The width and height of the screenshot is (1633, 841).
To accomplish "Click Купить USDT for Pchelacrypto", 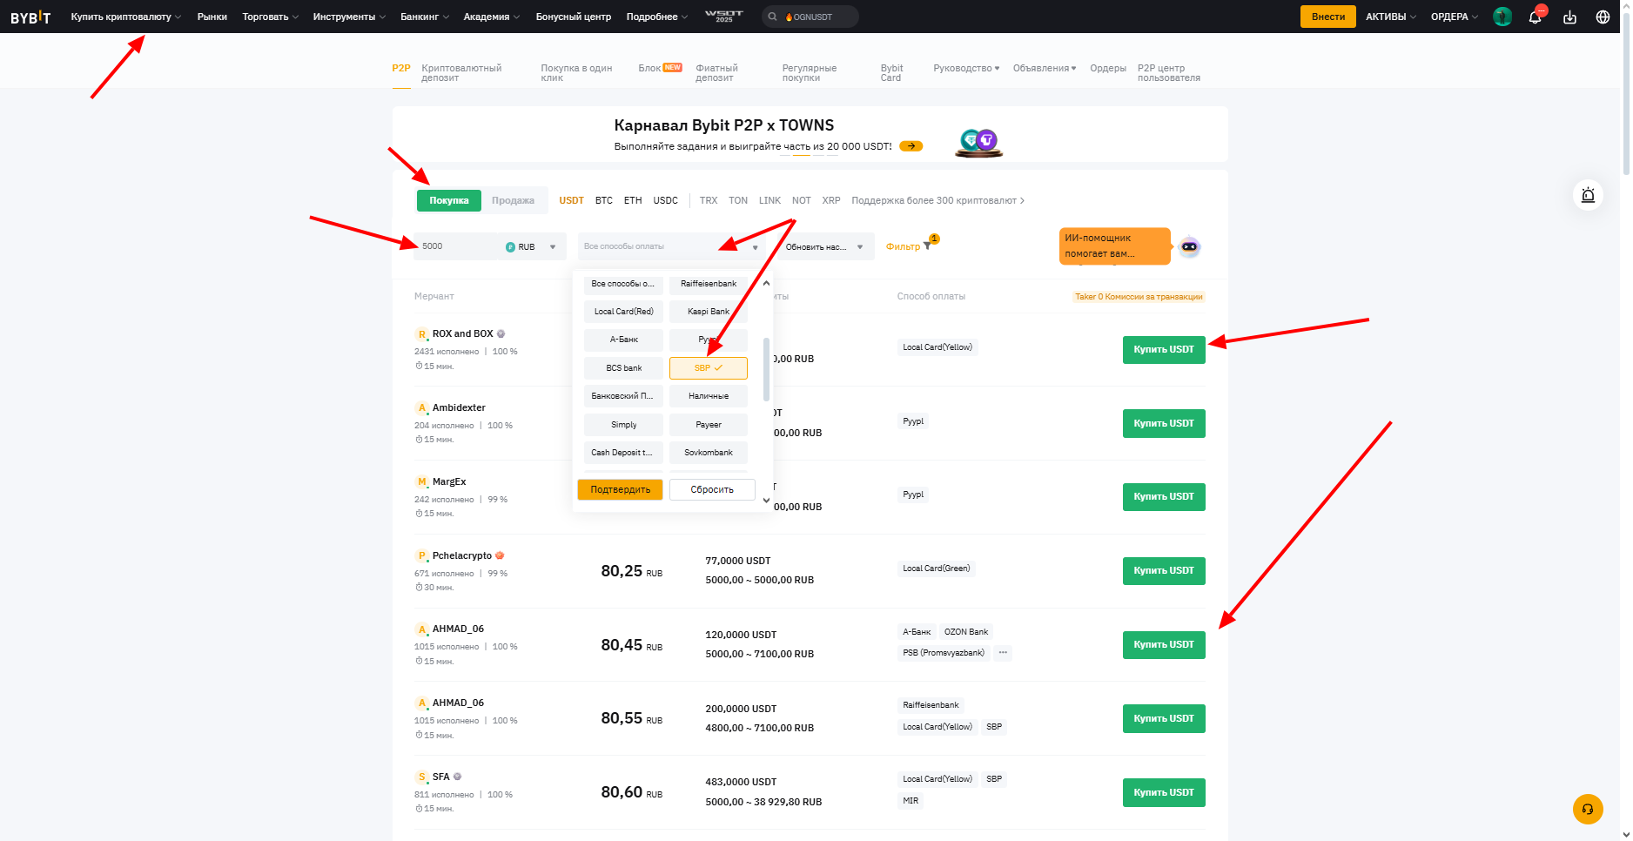I will click(1164, 571).
